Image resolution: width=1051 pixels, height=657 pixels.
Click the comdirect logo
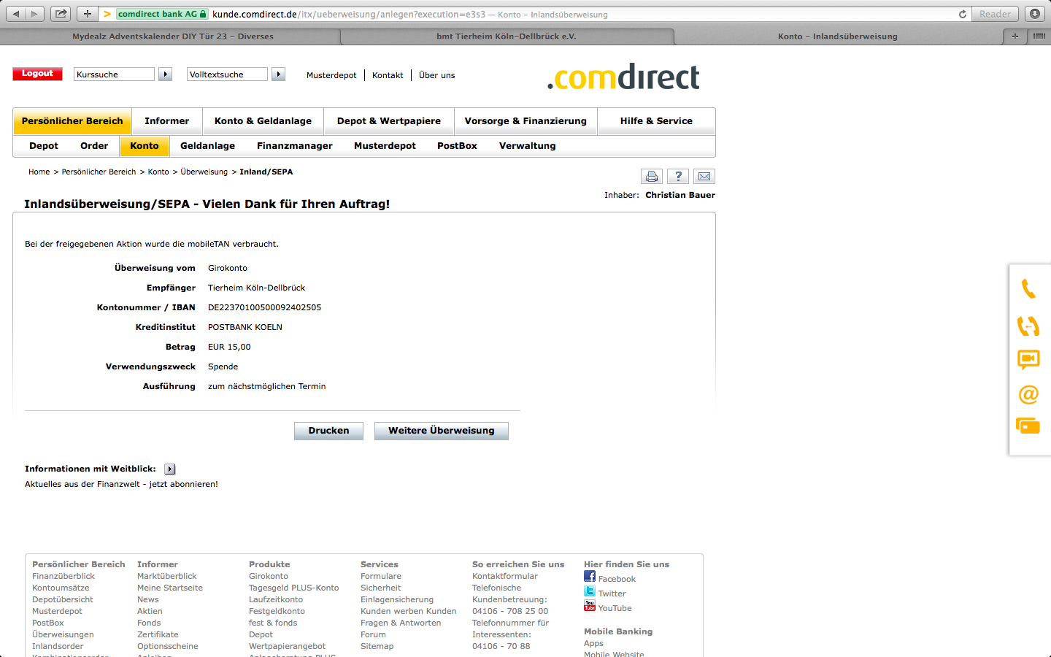coord(623,77)
